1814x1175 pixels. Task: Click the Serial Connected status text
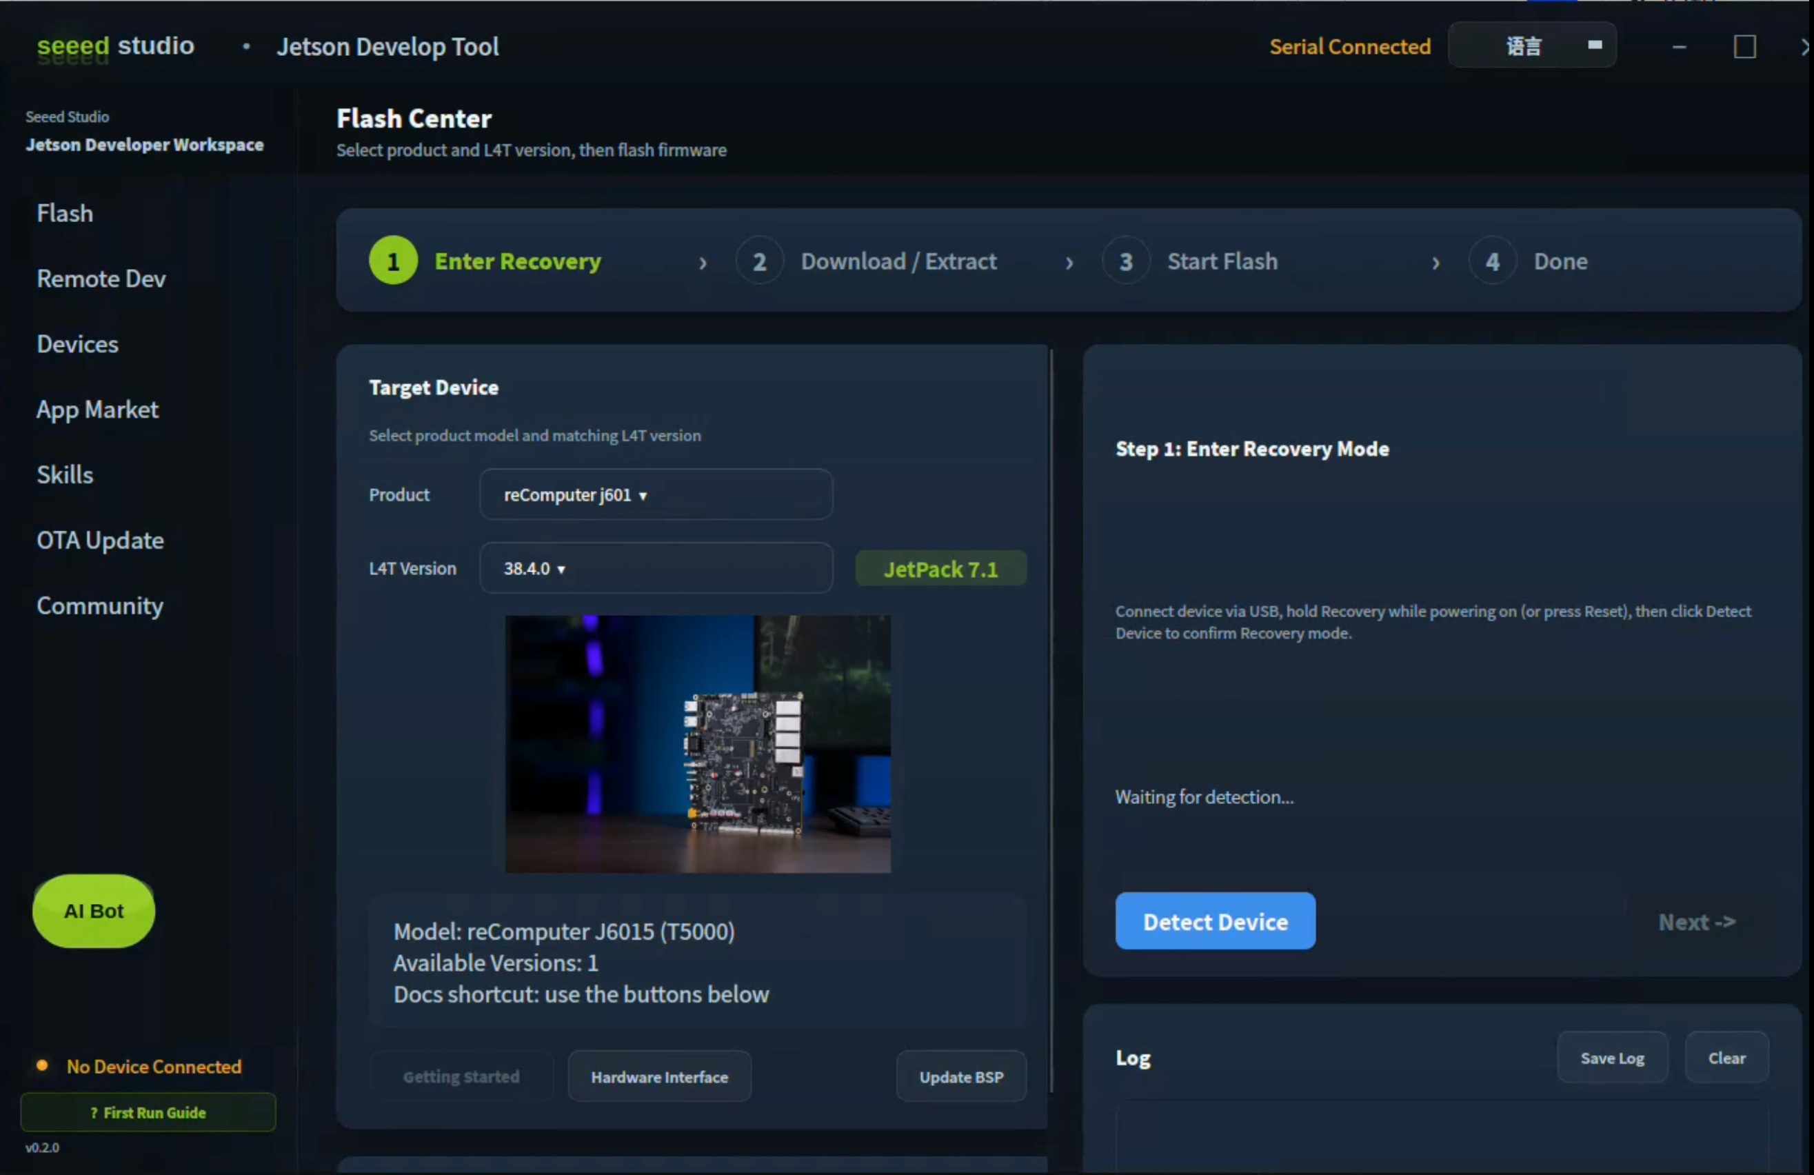click(x=1350, y=46)
